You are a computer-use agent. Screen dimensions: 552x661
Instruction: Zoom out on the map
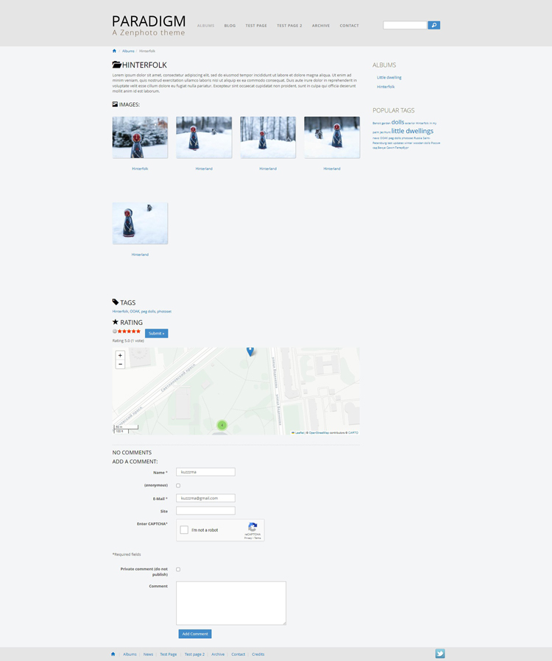[120, 364]
